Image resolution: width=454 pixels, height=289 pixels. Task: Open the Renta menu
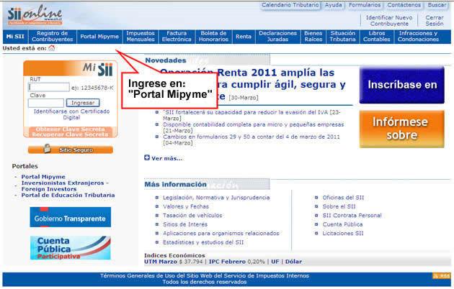(x=244, y=37)
